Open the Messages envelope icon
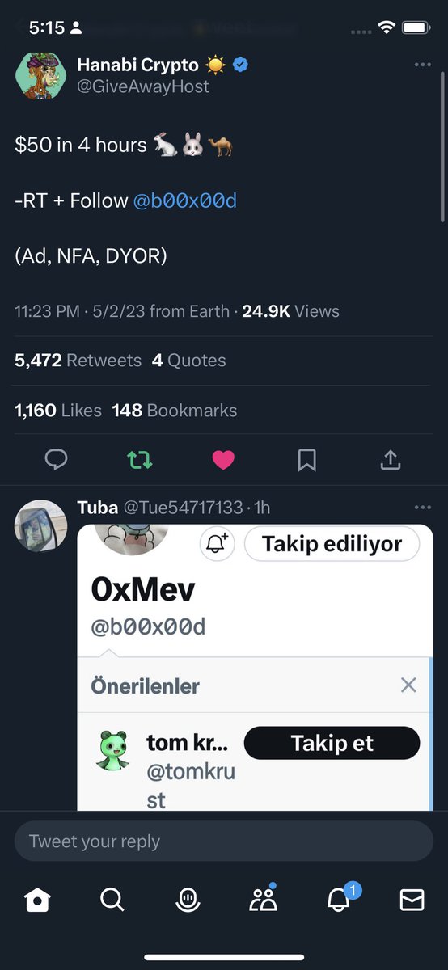Viewport: 448px width, 970px height. click(x=412, y=900)
